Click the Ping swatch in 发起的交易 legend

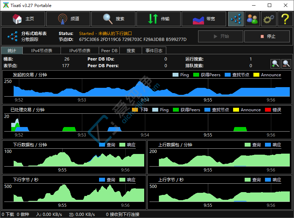tap(175, 75)
